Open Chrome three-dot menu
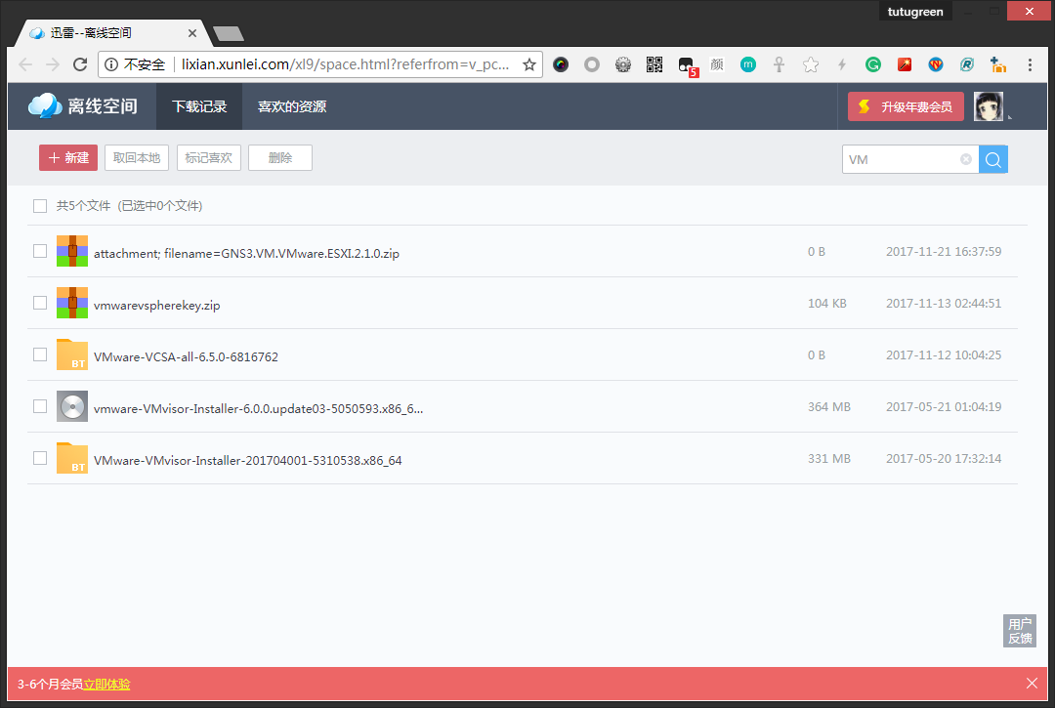The width and height of the screenshot is (1055, 708). point(1030,64)
